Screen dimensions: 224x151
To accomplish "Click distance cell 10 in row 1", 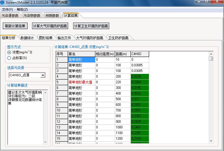I will [123, 60].
